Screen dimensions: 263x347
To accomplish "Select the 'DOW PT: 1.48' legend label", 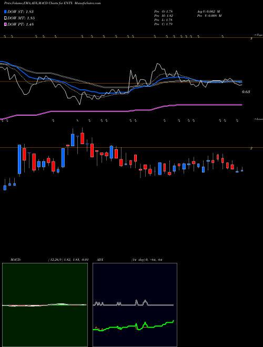I will pos(21,24).
